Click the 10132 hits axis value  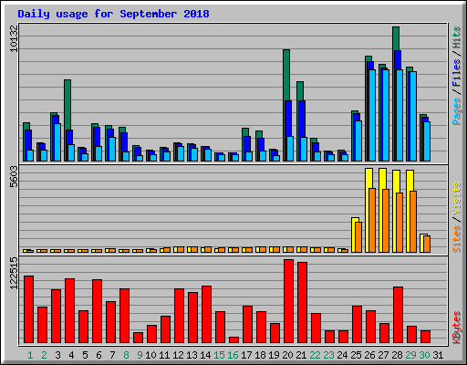pyautogui.click(x=14, y=38)
